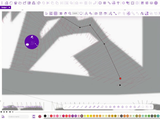Click the save design icon

coord(29,3)
